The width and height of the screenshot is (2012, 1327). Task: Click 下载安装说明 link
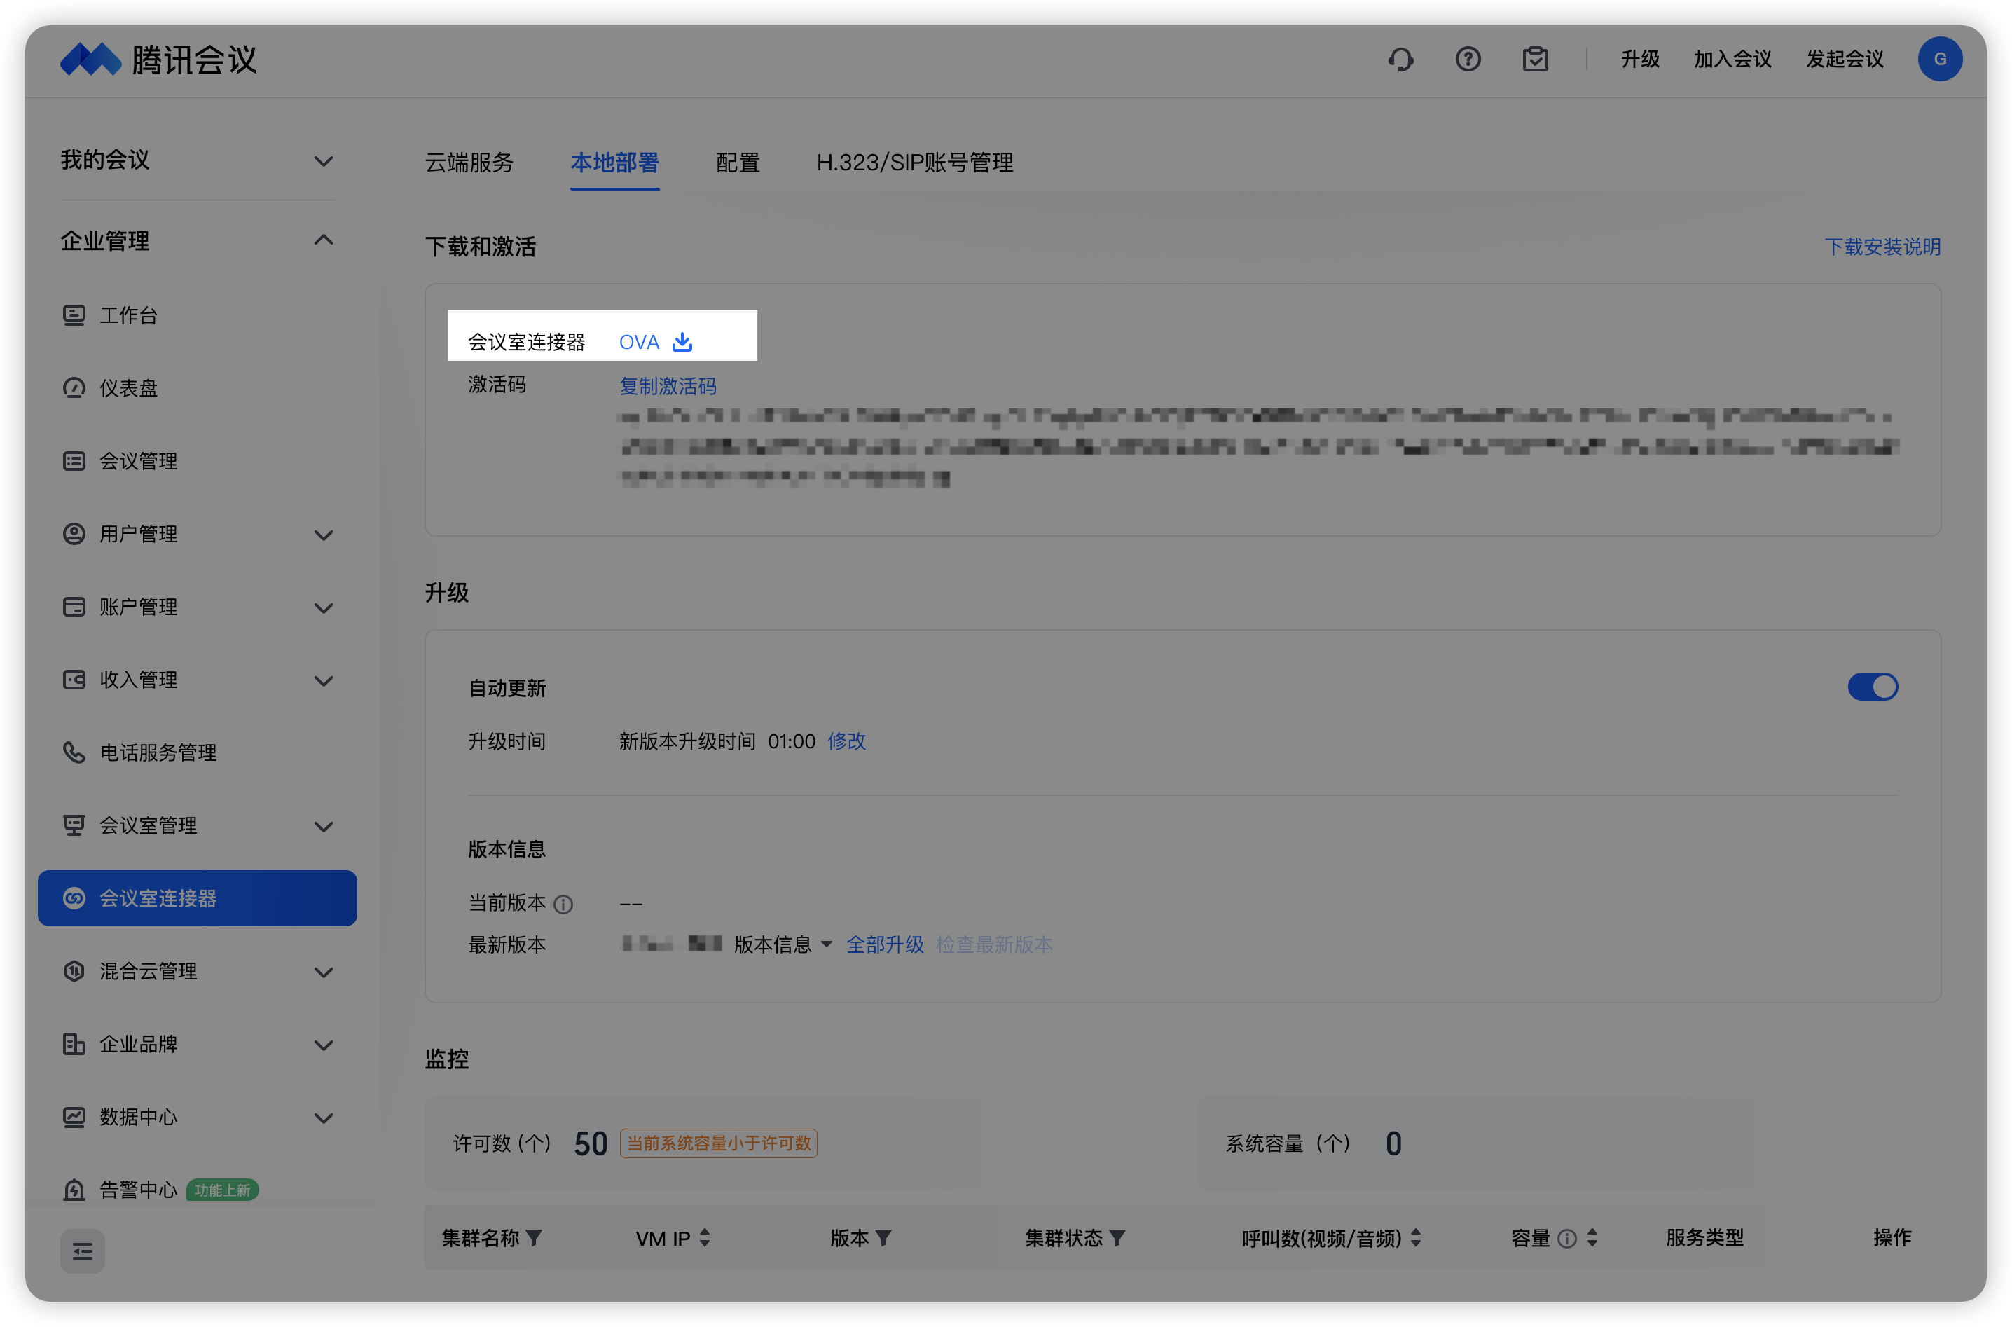pos(1882,247)
